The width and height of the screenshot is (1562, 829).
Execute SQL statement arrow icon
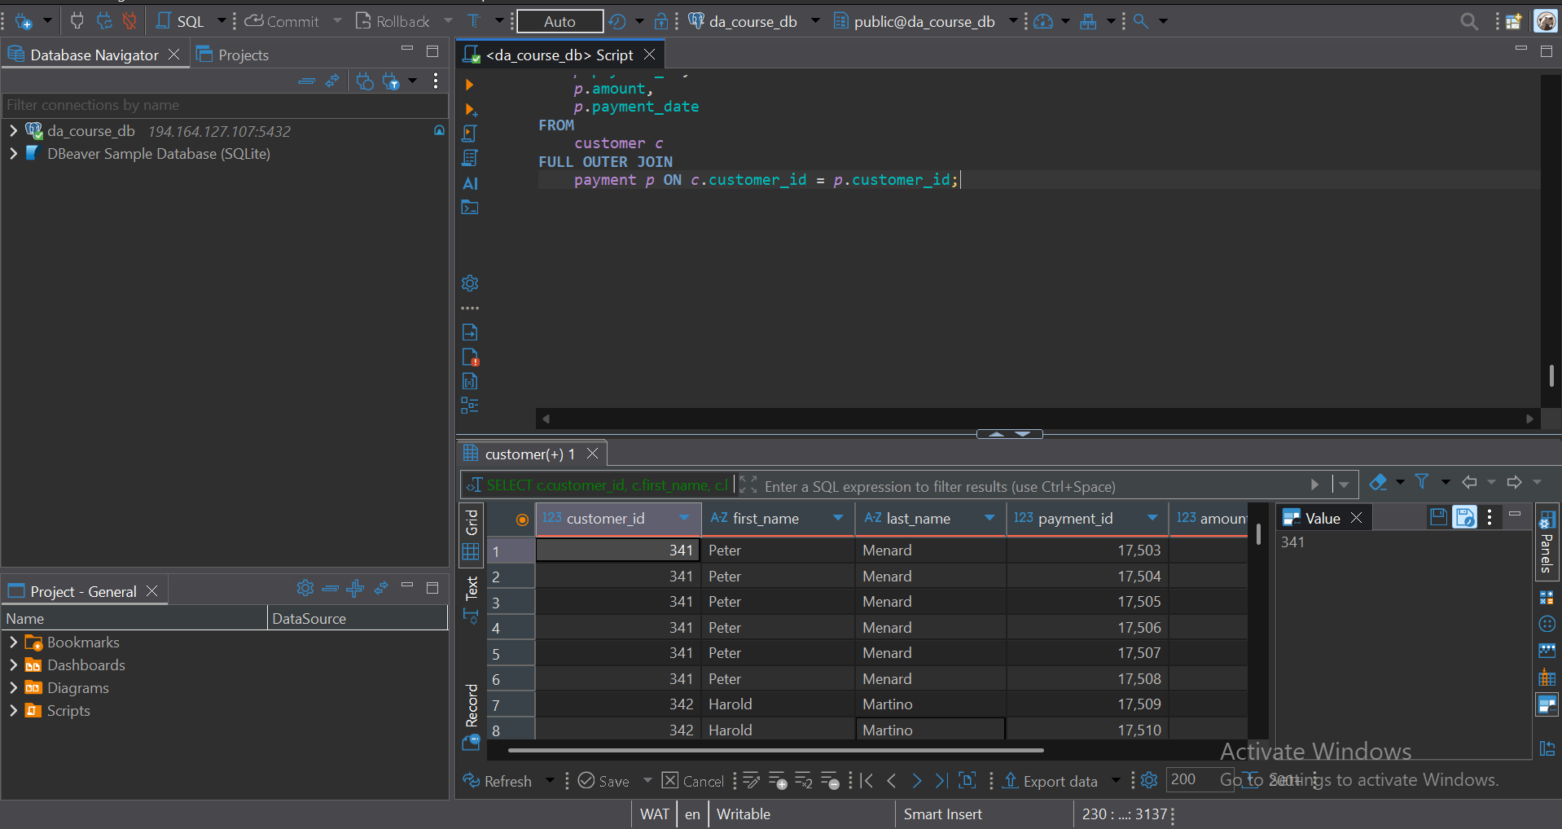[x=469, y=85]
